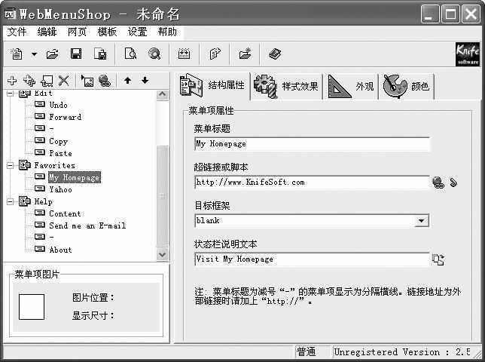
Task: Click the 菜单项图片 preview box
Action: point(32,306)
